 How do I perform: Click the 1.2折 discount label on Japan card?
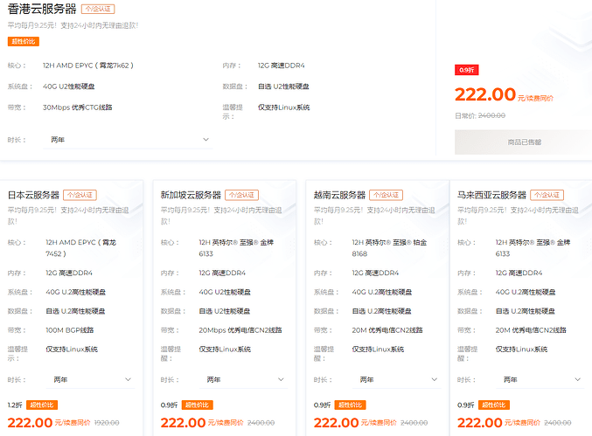tap(15, 405)
